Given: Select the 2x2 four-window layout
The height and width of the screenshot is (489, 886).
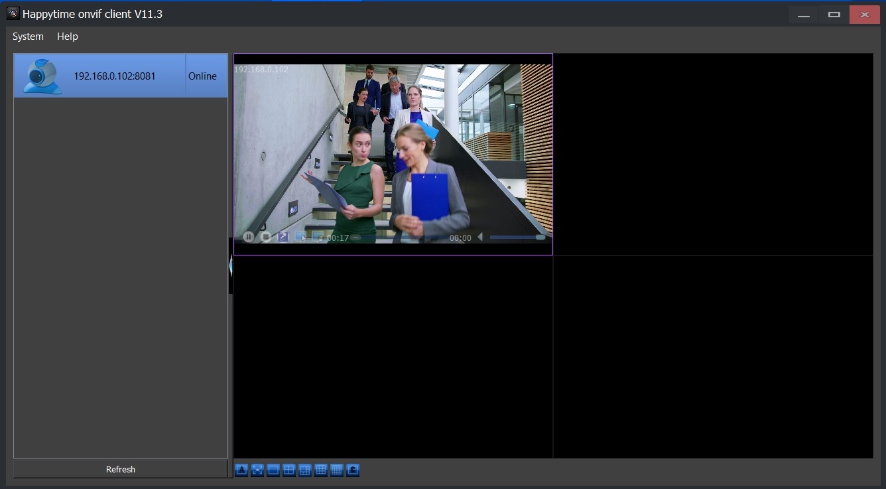Looking at the screenshot, I should point(289,470).
